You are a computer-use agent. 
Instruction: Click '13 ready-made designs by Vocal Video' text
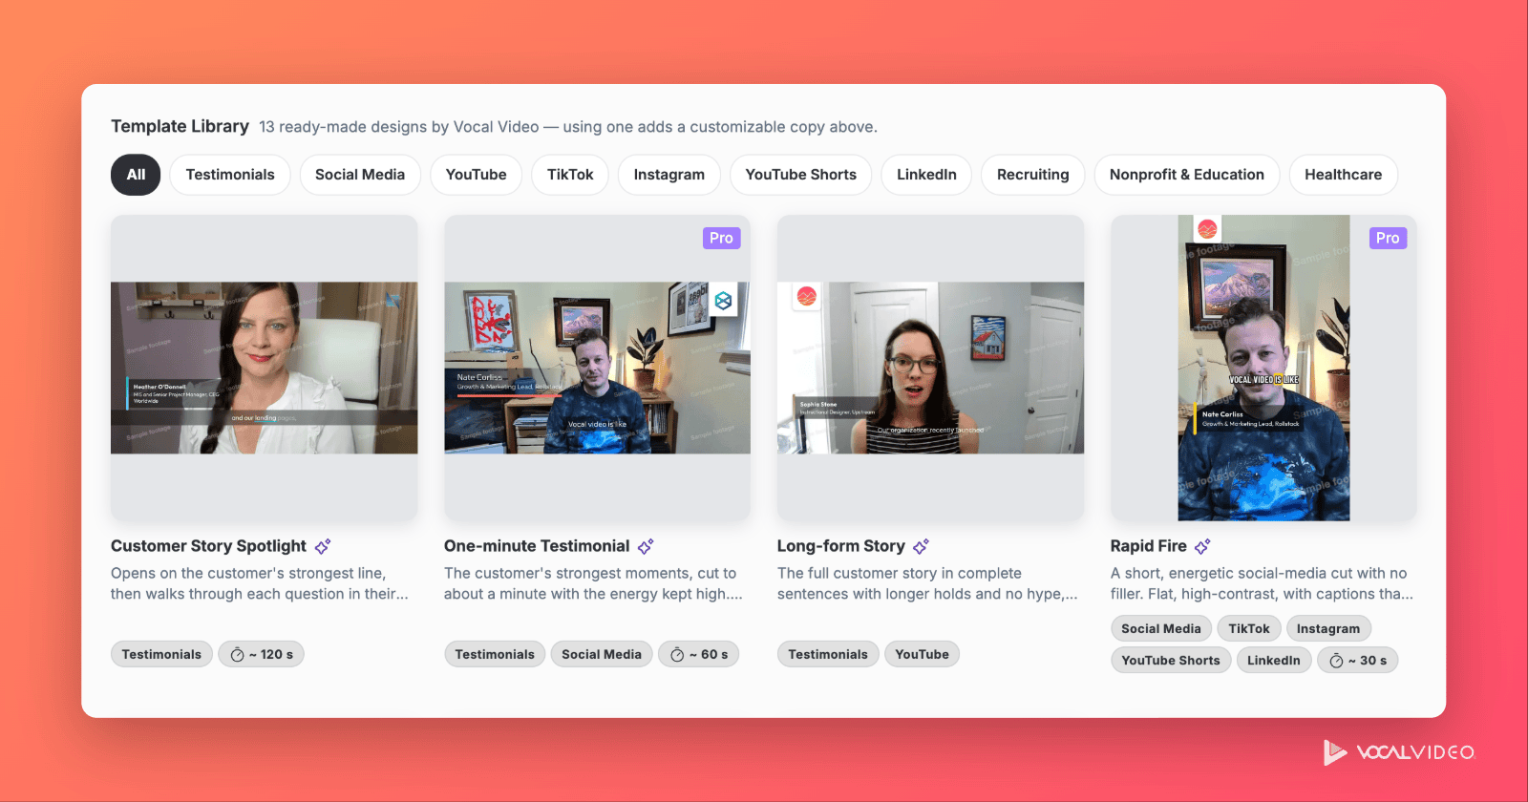(x=399, y=127)
